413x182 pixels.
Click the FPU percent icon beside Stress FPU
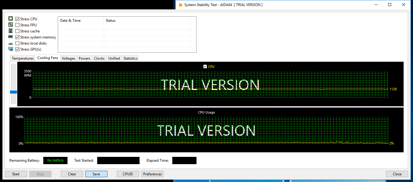(11, 25)
